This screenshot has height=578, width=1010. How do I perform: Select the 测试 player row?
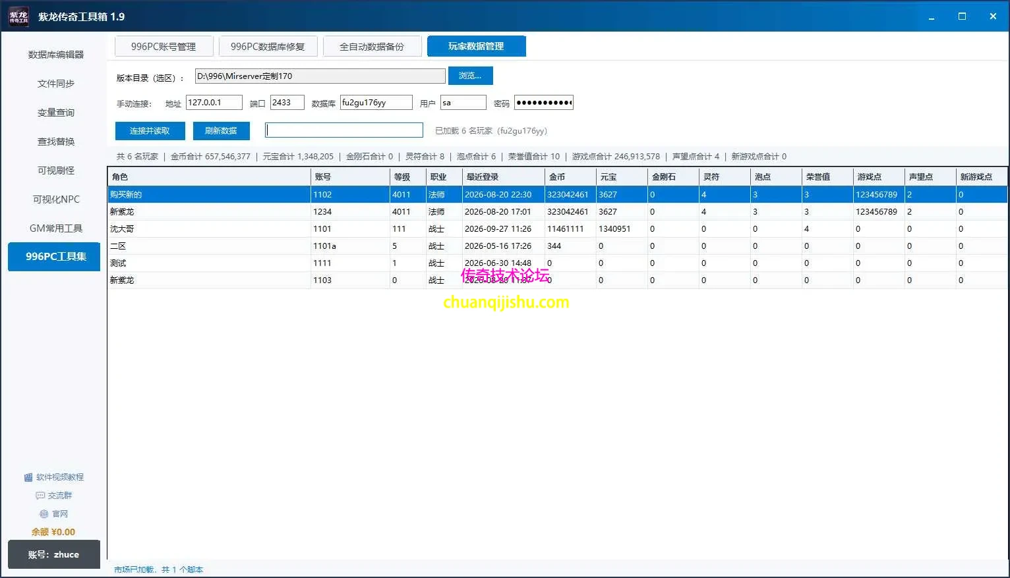click(558, 263)
